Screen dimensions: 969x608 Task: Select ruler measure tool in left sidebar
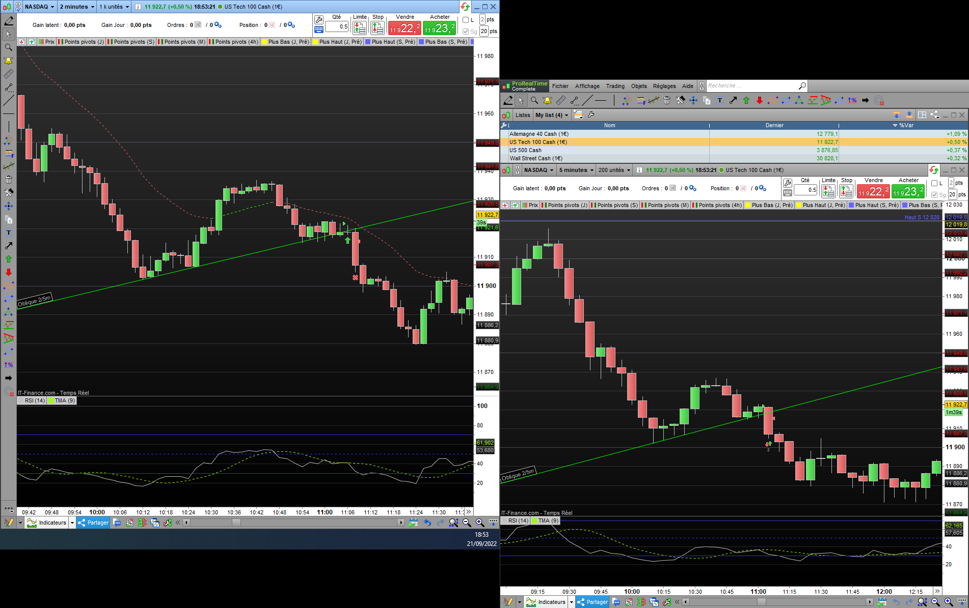(9, 74)
